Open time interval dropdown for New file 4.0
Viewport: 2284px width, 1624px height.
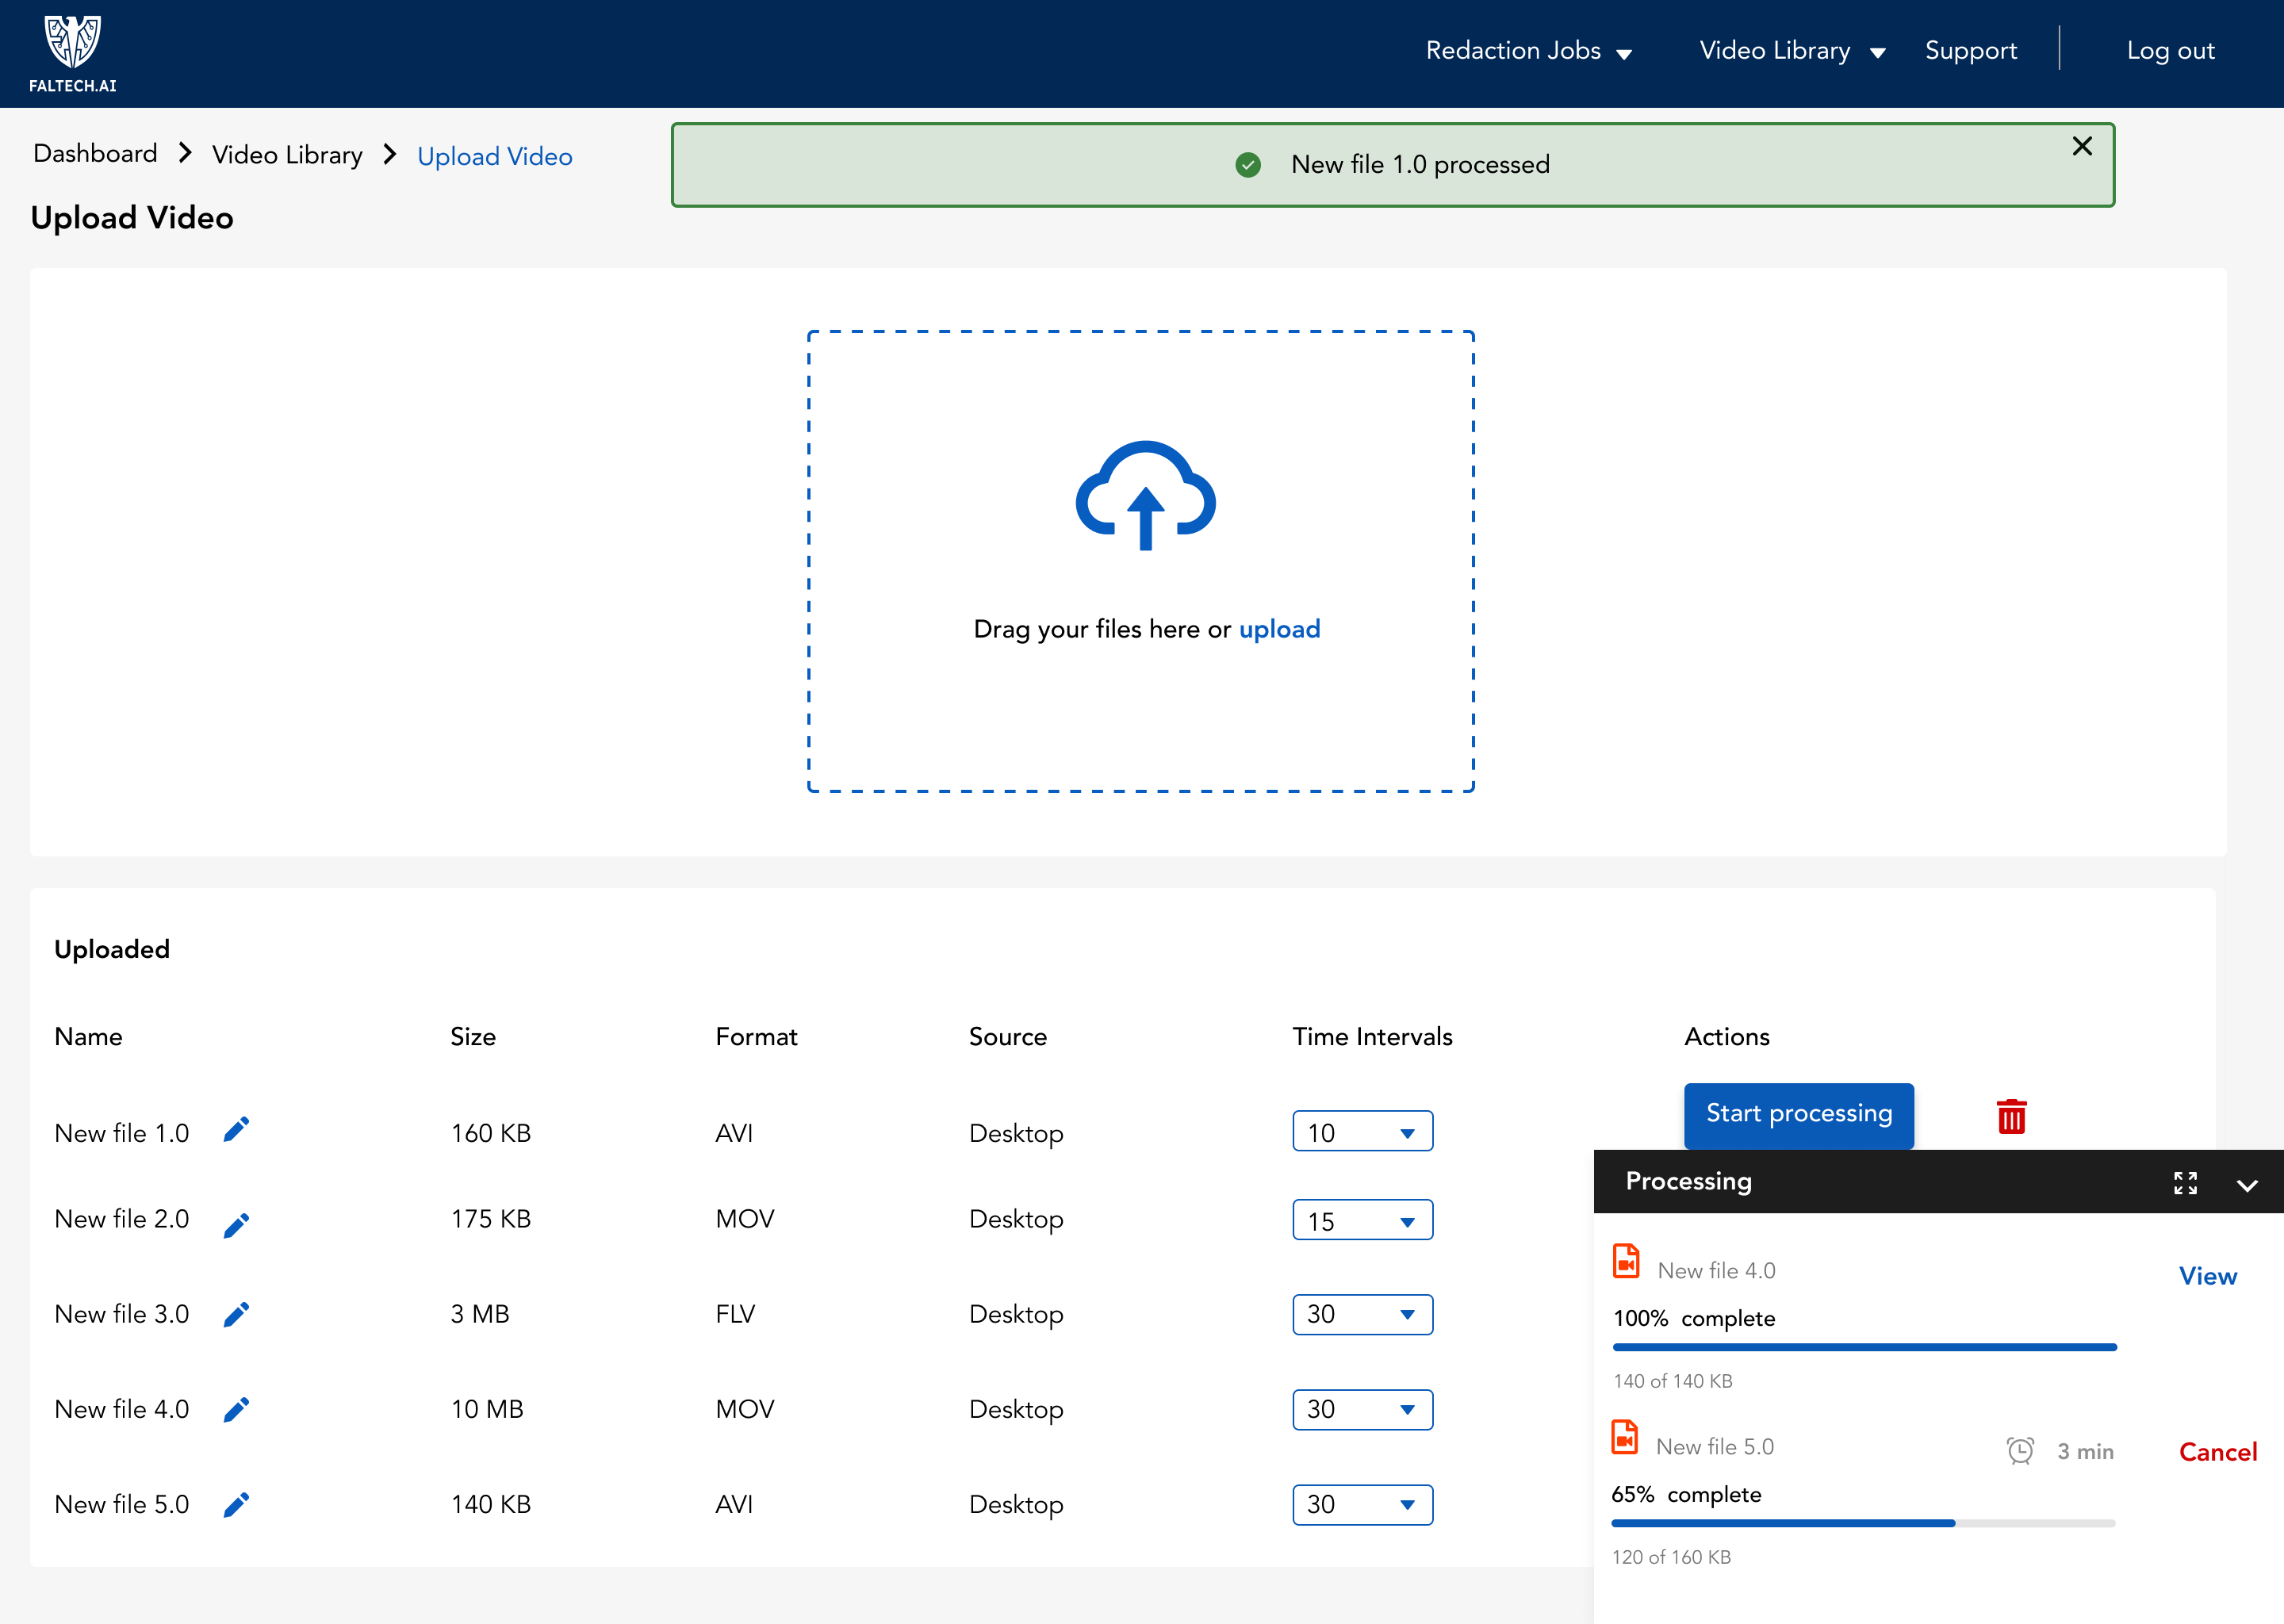click(x=1362, y=1409)
